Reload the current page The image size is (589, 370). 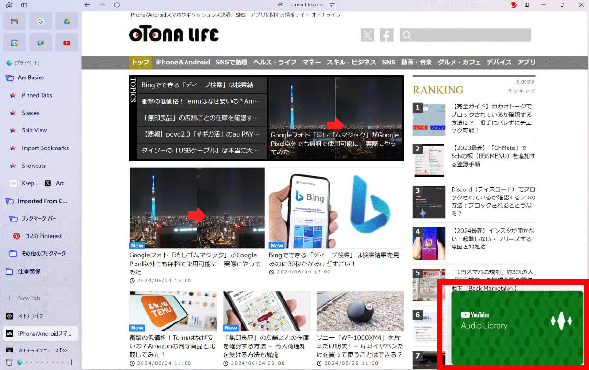[x=117, y=5]
